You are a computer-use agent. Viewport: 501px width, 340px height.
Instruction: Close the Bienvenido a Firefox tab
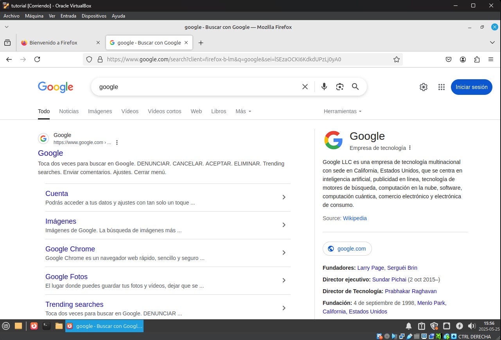pos(98,43)
